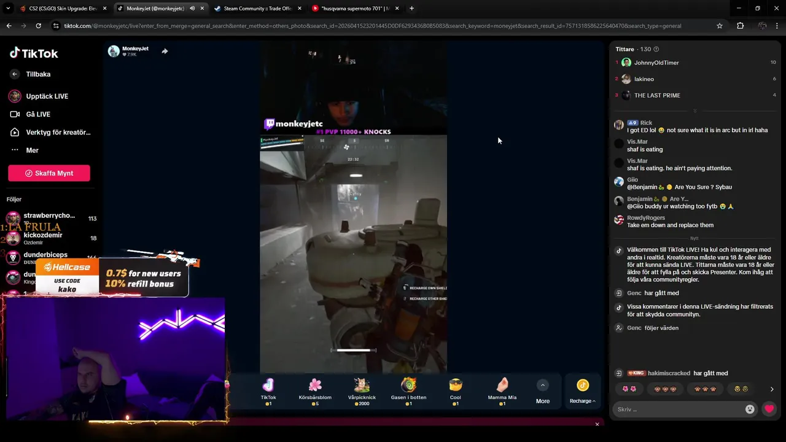Click the Hellcase promo banner
Image resolution: width=786 pixels, height=442 pixels.
[112, 278]
